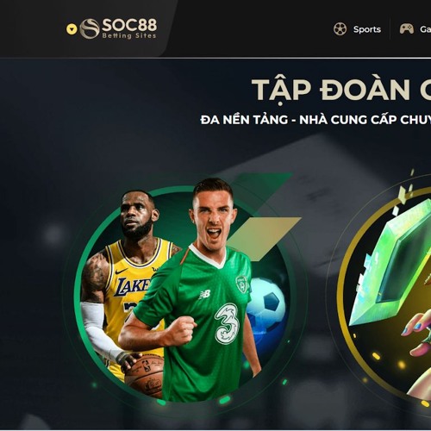431x431 pixels.
Task: Click the soccer ball Sports icon
Action: coord(340,29)
